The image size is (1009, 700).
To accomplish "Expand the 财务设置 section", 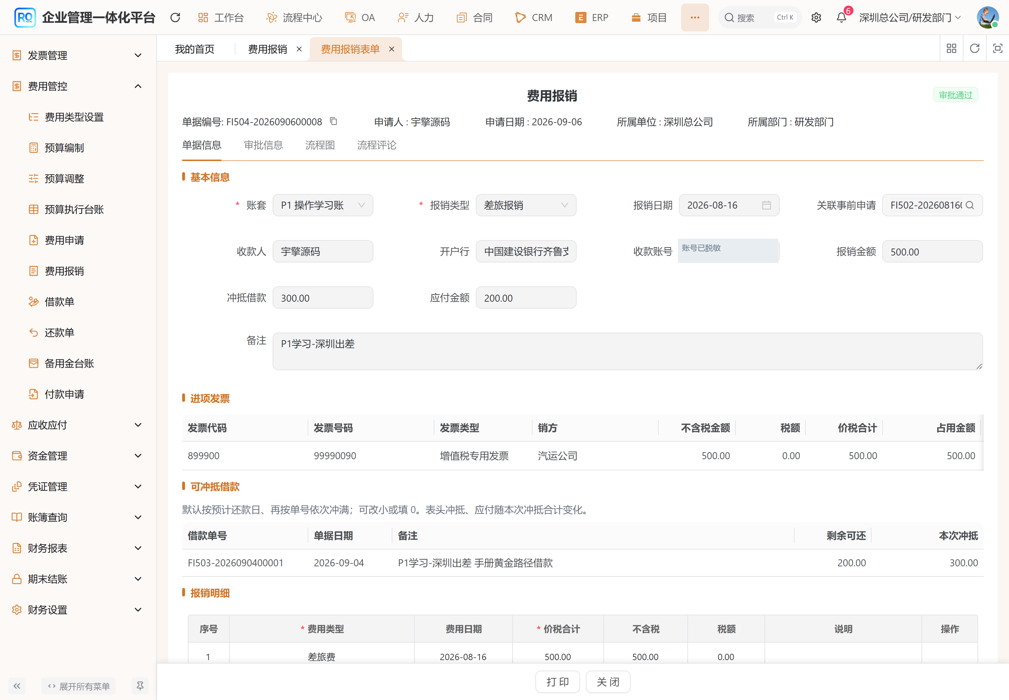I will 78,610.
